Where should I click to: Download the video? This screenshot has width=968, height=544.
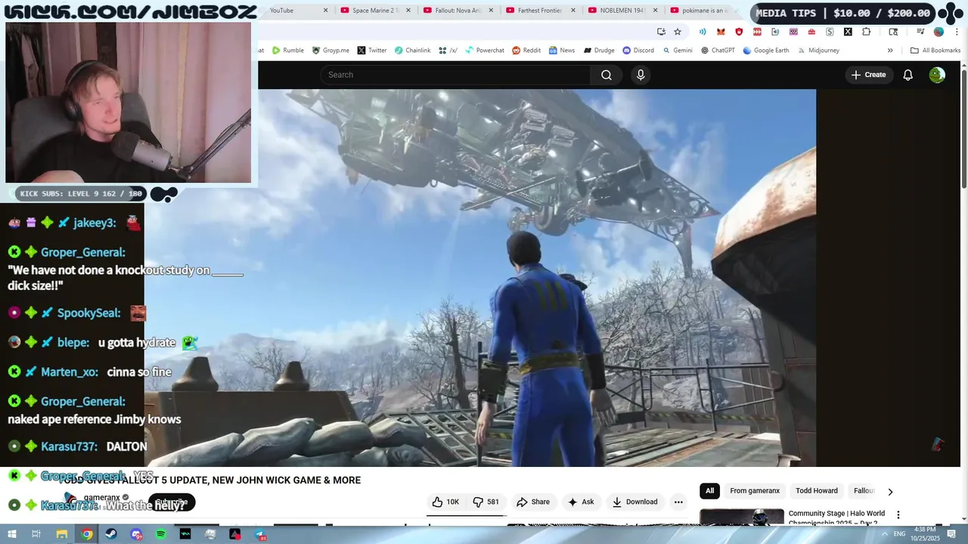pos(634,502)
